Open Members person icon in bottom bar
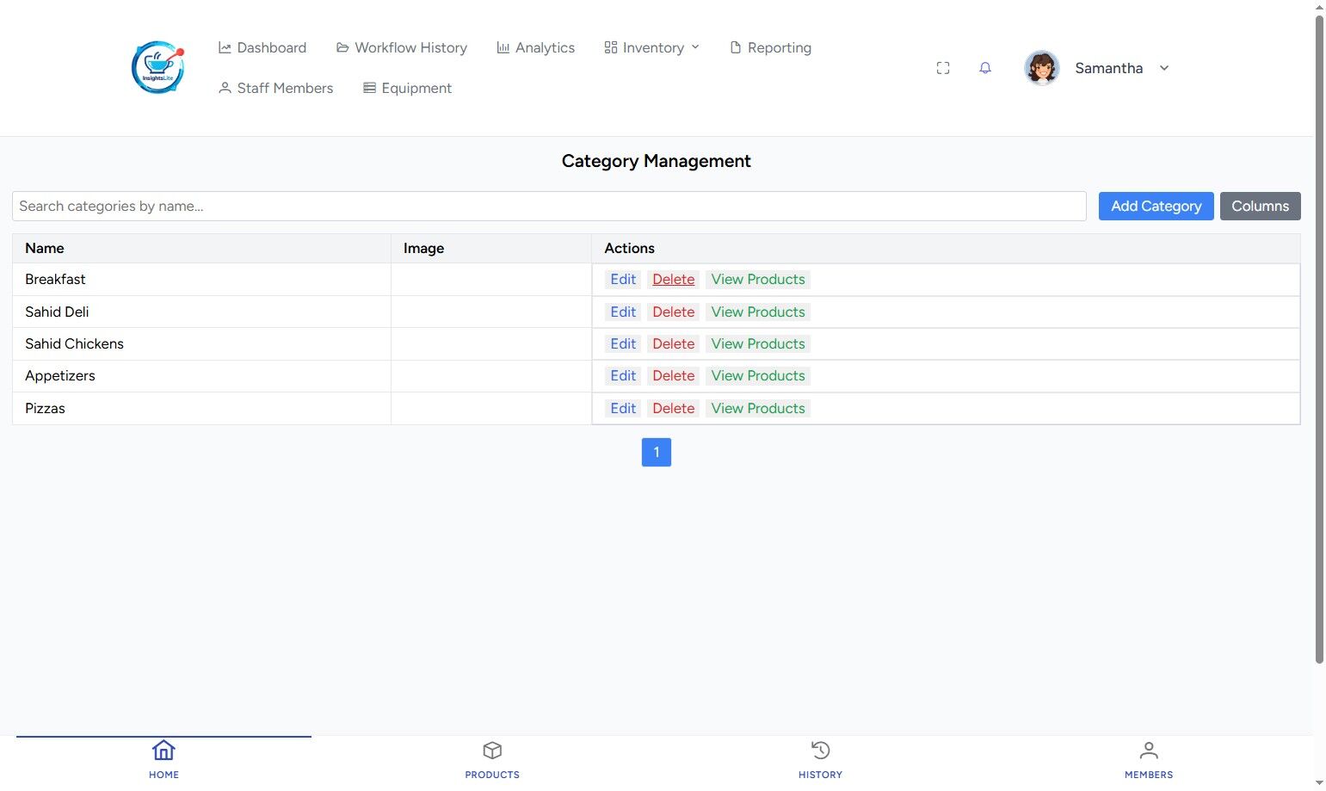Screen dimensions: 1326x791 coord(1149,751)
